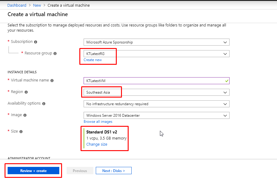The width and height of the screenshot is (277, 183).
Task: Click the Review + create button
Action: 33,171
